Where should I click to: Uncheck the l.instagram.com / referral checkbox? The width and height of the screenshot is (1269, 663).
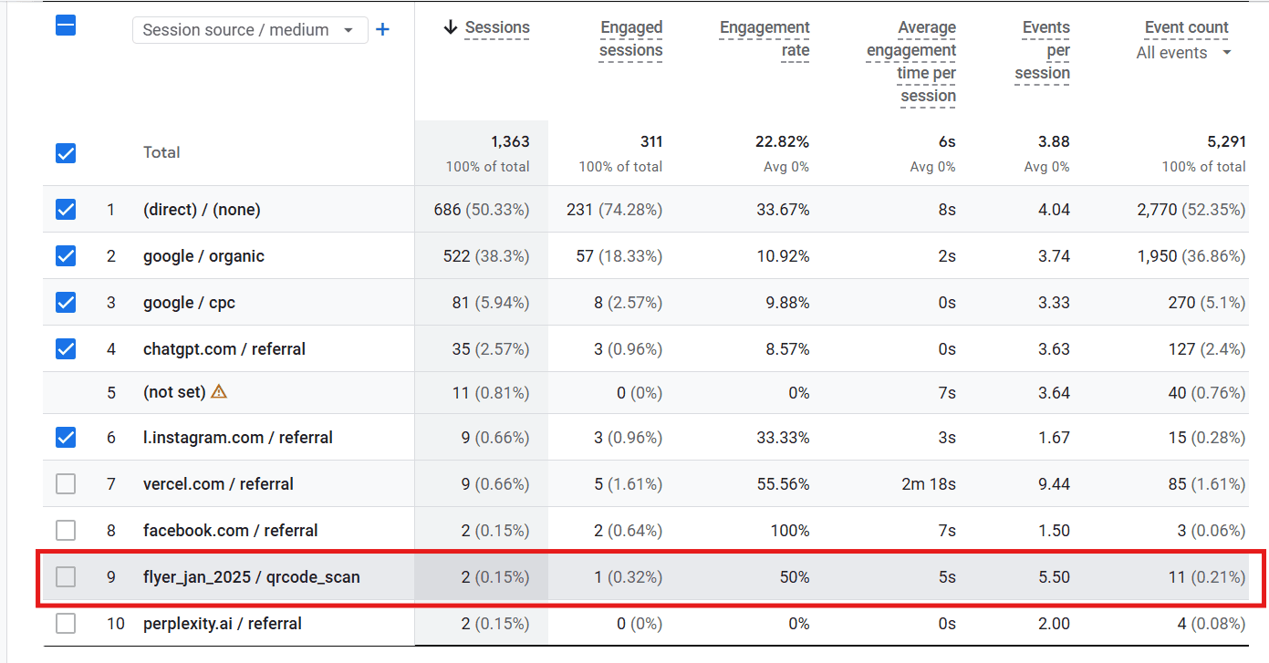point(66,438)
